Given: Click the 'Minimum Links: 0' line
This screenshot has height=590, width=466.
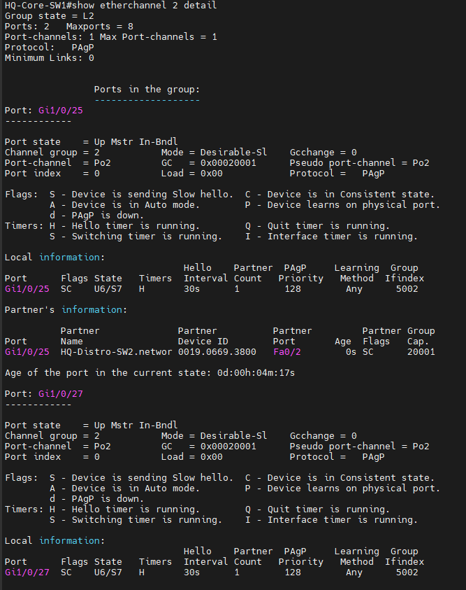Looking at the screenshot, I should (x=49, y=58).
